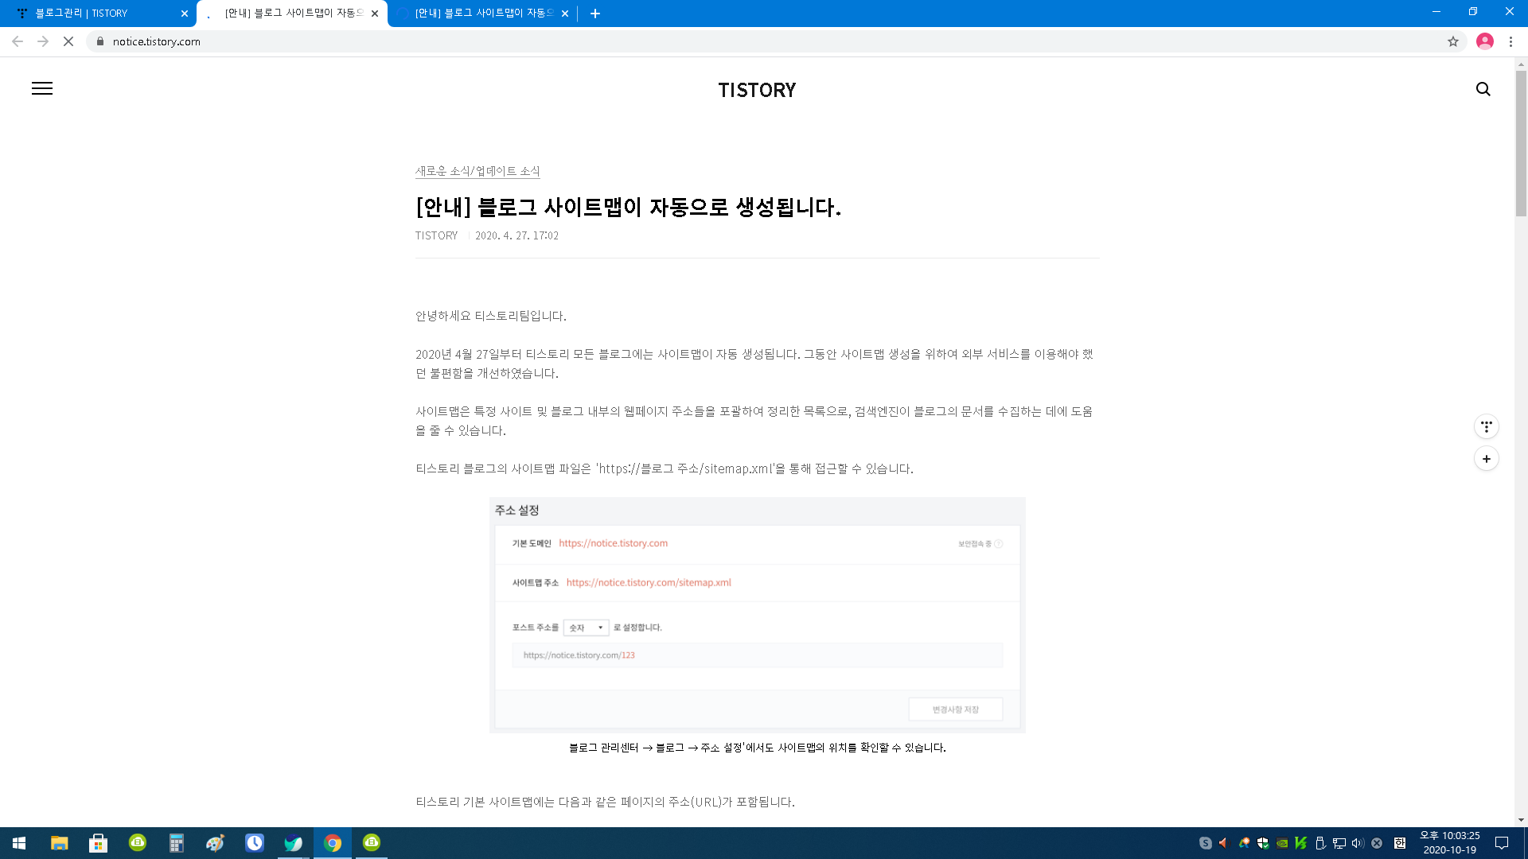Click the page vertical scrollbar thumb

pos(1521,143)
